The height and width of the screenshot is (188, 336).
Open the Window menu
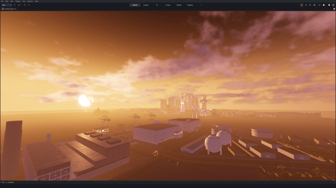(x=30, y=1)
